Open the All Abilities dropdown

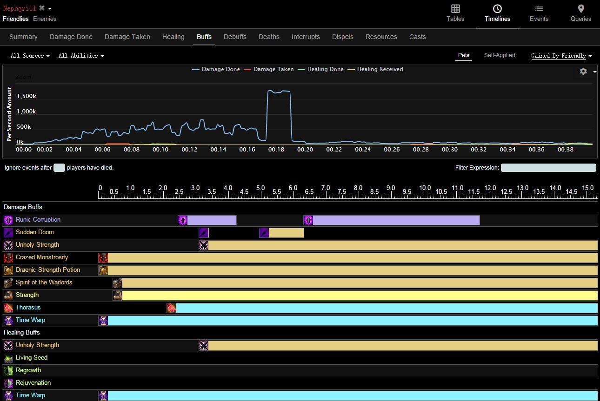pos(81,56)
